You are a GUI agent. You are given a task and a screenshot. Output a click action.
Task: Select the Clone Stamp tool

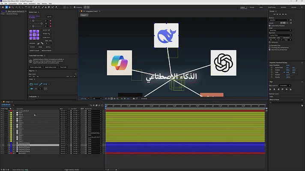pyautogui.click(x=46, y=7)
